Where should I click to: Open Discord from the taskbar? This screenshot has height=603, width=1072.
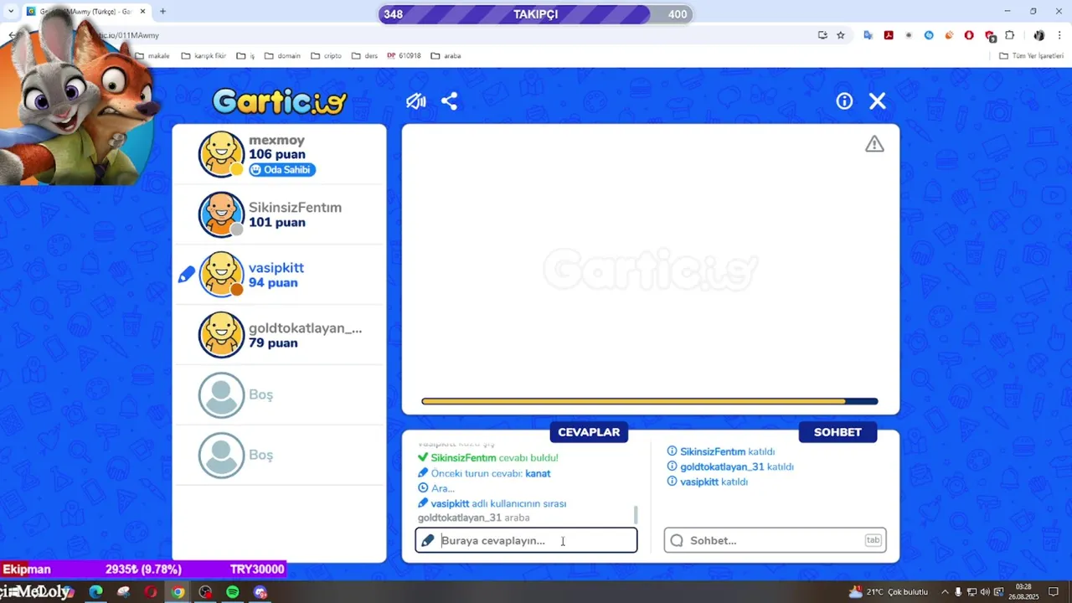[260, 592]
